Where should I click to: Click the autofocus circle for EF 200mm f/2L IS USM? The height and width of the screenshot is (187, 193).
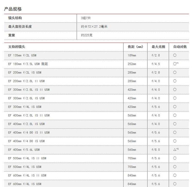click(175, 72)
